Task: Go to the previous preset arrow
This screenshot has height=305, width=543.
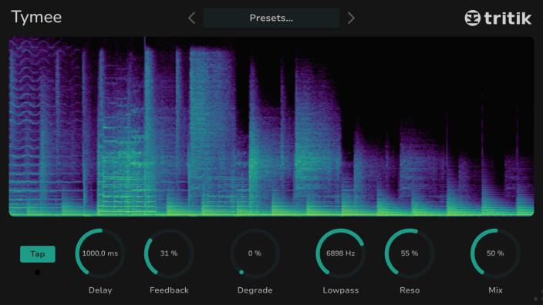Action: pos(192,18)
